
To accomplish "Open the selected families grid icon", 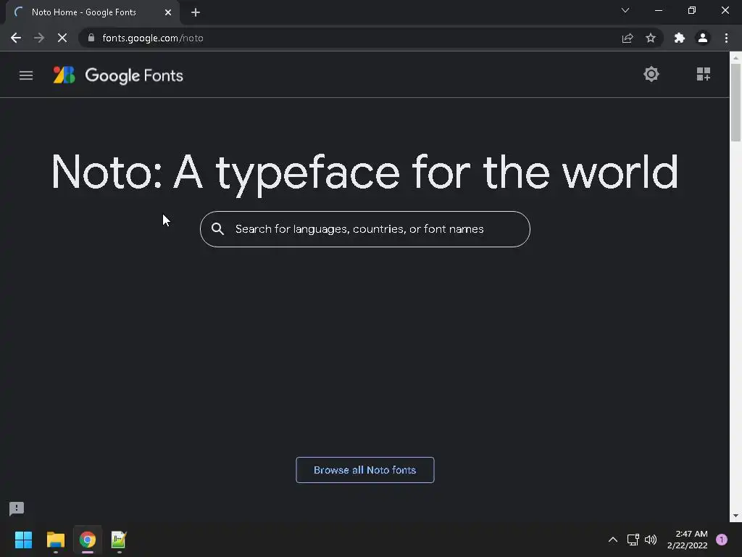I will (x=703, y=74).
